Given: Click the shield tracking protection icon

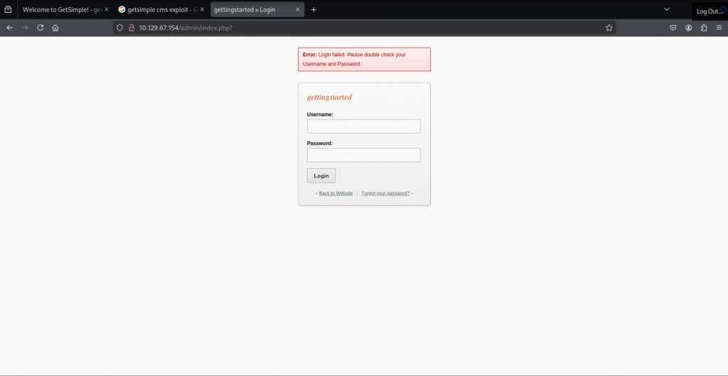Looking at the screenshot, I should tap(119, 28).
